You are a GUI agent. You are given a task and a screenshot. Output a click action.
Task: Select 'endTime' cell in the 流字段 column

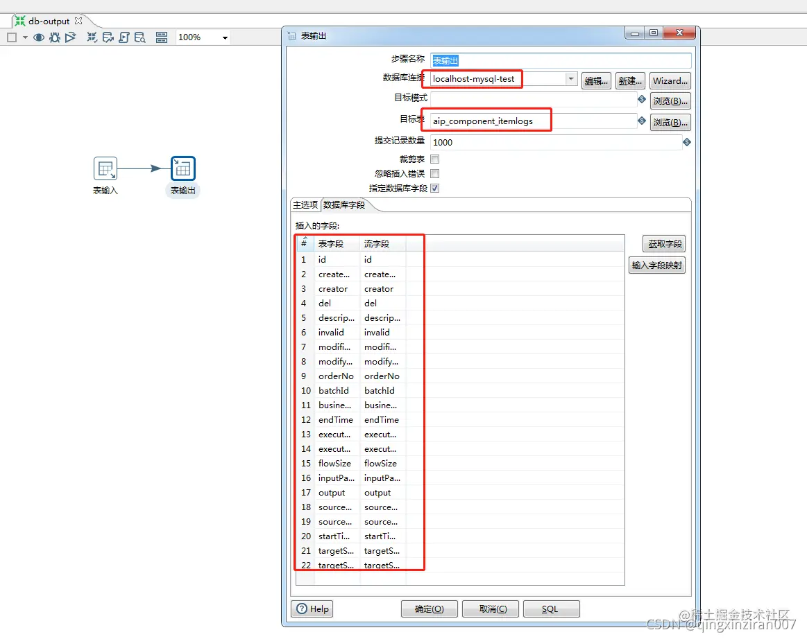(x=383, y=420)
